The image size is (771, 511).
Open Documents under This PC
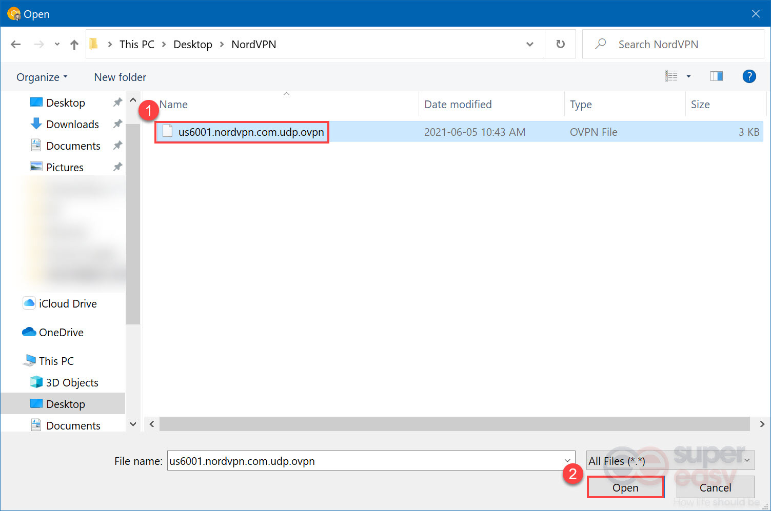click(73, 425)
